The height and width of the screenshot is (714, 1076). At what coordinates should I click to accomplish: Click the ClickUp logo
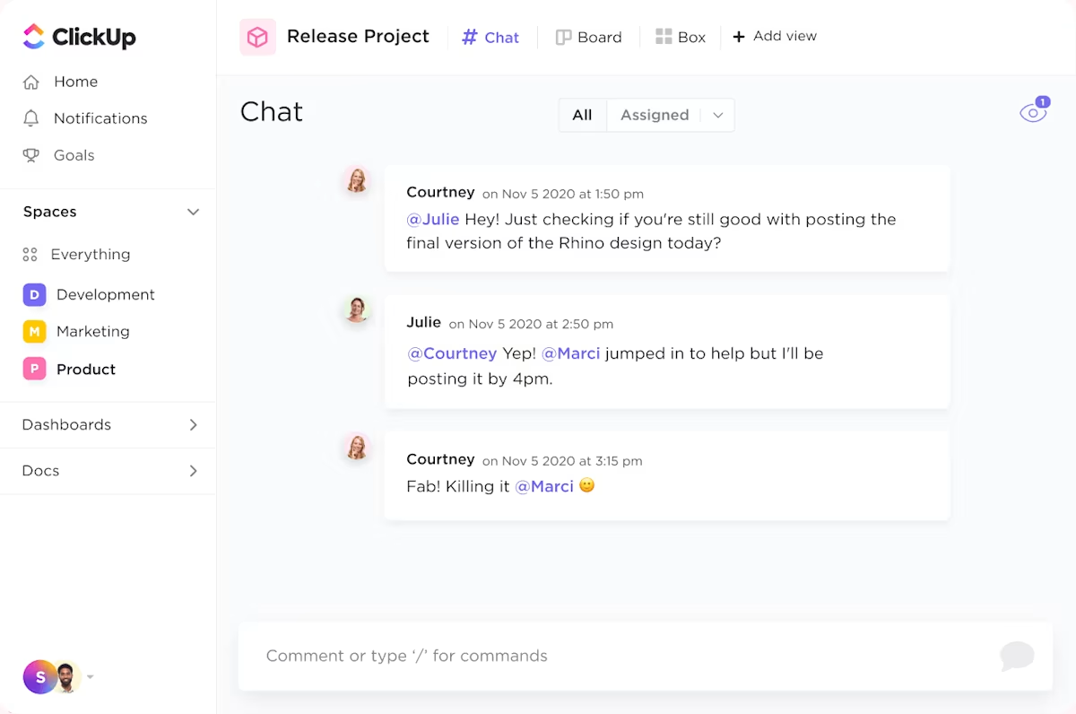coord(79,37)
